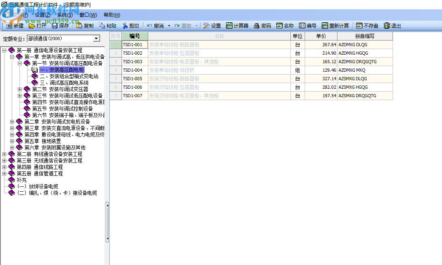Select tree item 二、安装组合型箱式变电站
Screen dimensions: 442x265
69,76
